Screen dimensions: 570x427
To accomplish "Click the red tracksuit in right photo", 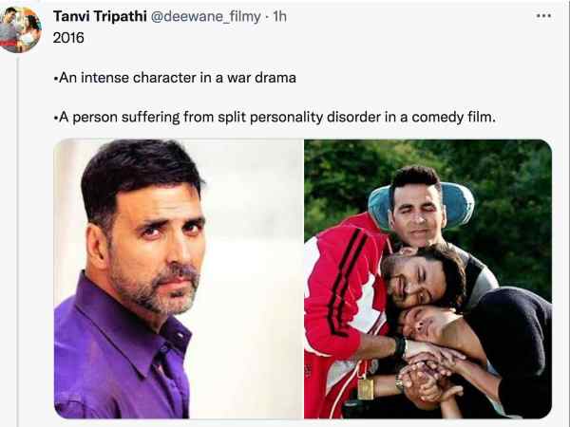I will coord(340,290).
